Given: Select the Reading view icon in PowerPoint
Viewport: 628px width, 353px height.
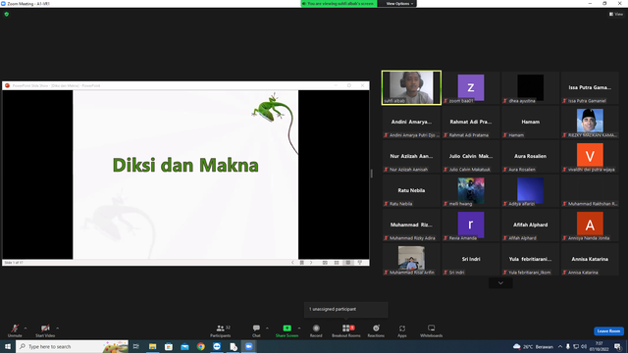Looking at the screenshot, I should click(x=348, y=263).
